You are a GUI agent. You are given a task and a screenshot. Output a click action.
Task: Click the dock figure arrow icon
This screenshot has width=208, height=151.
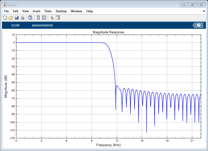(x=204, y=11)
